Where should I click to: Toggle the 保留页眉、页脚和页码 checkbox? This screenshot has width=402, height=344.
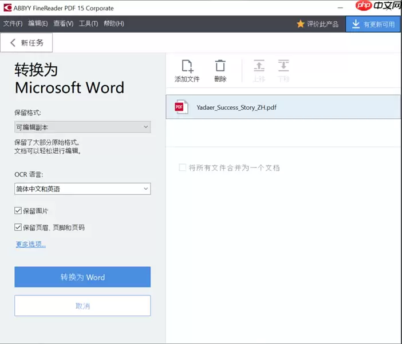click(18, 227)
